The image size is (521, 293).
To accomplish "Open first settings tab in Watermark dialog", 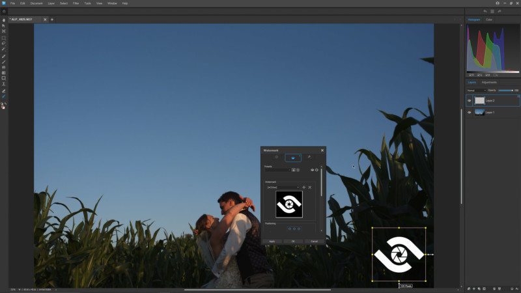I will tap(276, 157).
